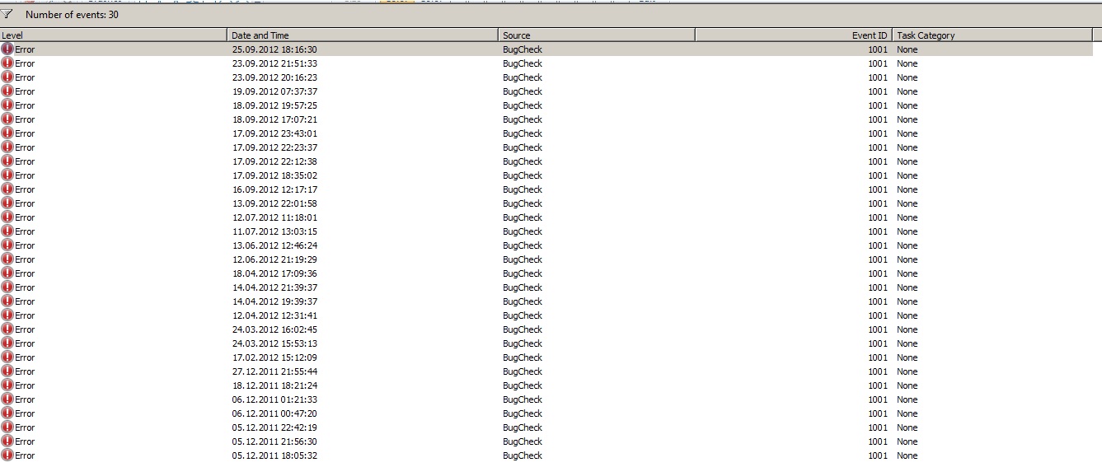Click Event ID 1001 in 13.06.2012 12:46:24 row
This screenshot has height=467, width=1102.
(x=878, y=245)
